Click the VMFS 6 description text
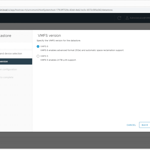 tap(82, 50)
